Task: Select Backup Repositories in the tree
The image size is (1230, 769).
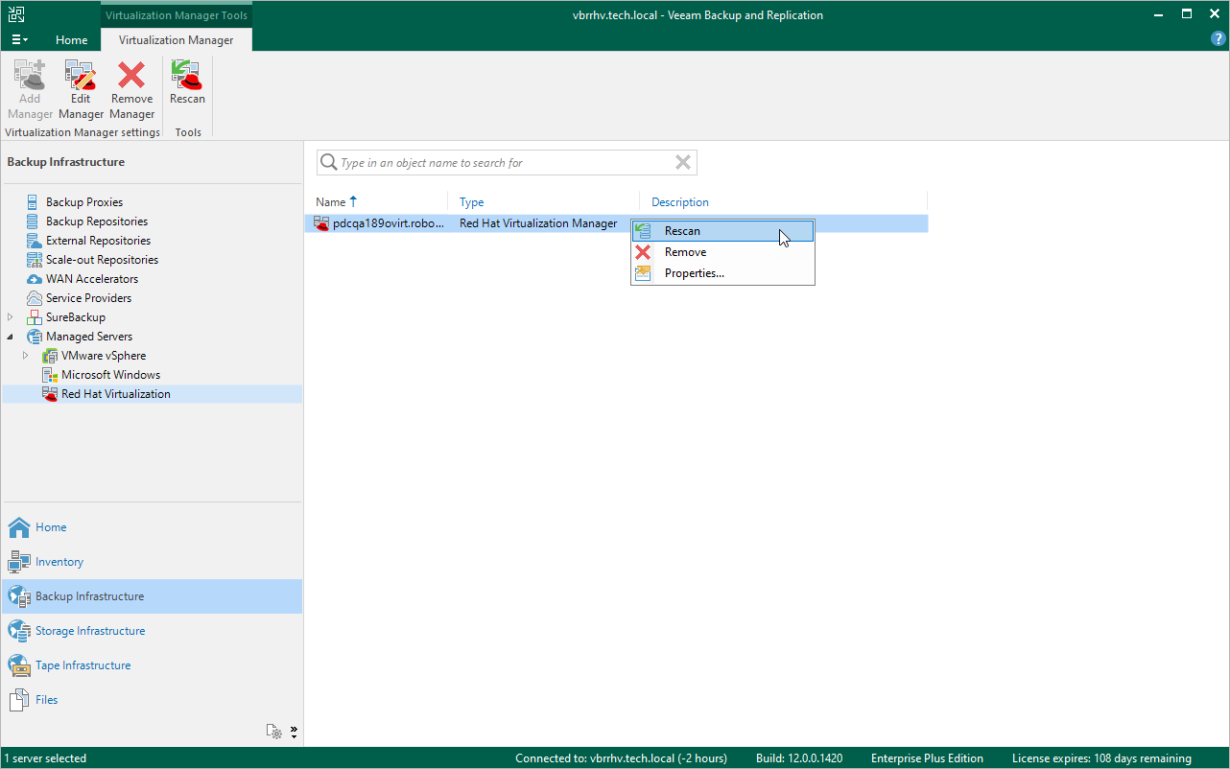Action: tap(96, 221)
